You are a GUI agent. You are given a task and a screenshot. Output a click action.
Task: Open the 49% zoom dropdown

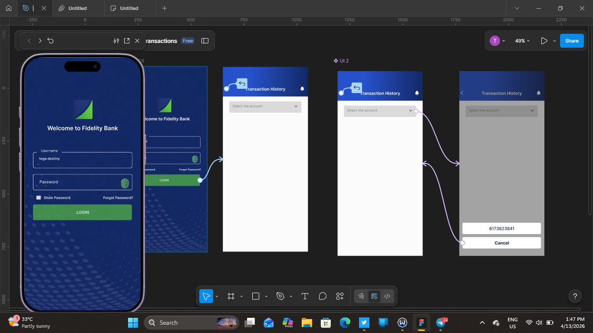522,41
